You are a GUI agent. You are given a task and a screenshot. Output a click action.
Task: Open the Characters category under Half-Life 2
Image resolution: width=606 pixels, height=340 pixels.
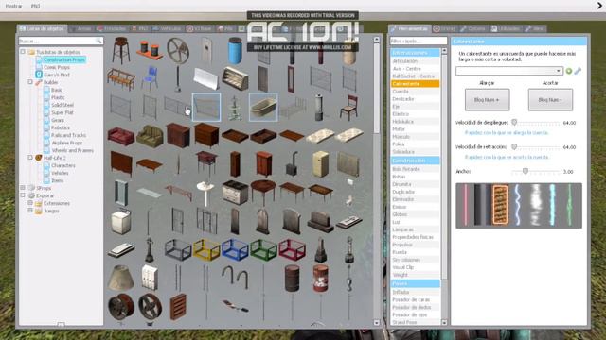point(63,165)
